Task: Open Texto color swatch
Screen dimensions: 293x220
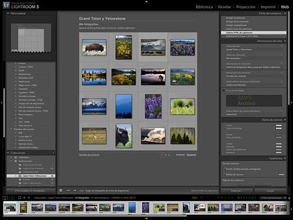Action: pos(279,125)
